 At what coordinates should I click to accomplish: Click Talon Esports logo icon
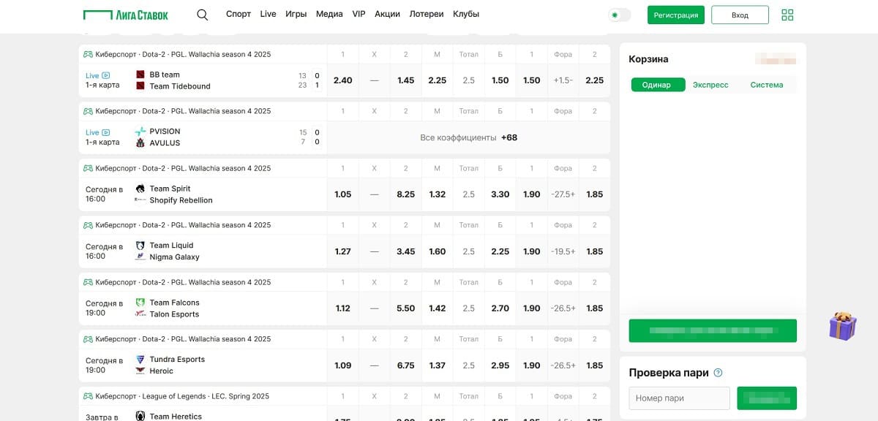point(140,314)
